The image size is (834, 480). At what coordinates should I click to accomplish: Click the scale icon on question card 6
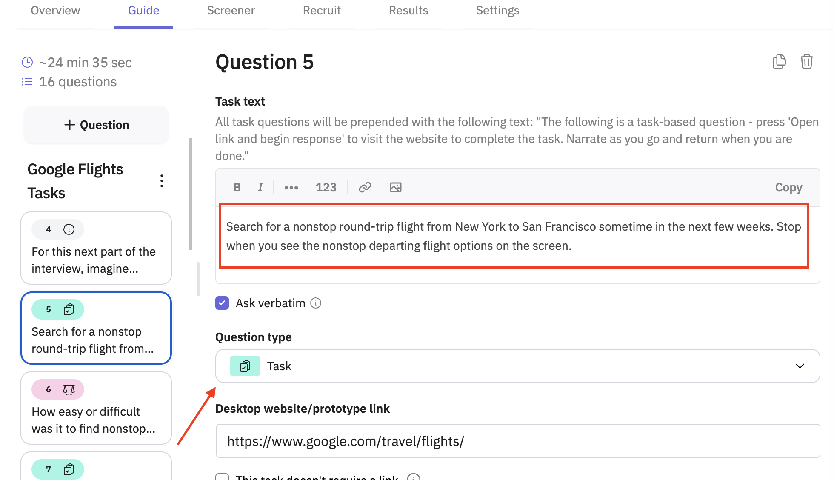[x=69, y=389]
